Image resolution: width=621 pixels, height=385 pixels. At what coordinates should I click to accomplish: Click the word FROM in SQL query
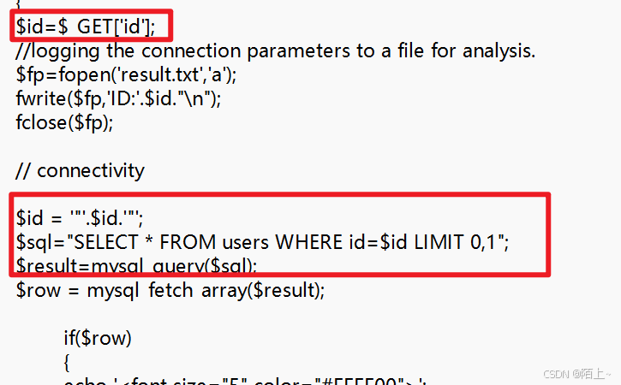pos(188,242)
